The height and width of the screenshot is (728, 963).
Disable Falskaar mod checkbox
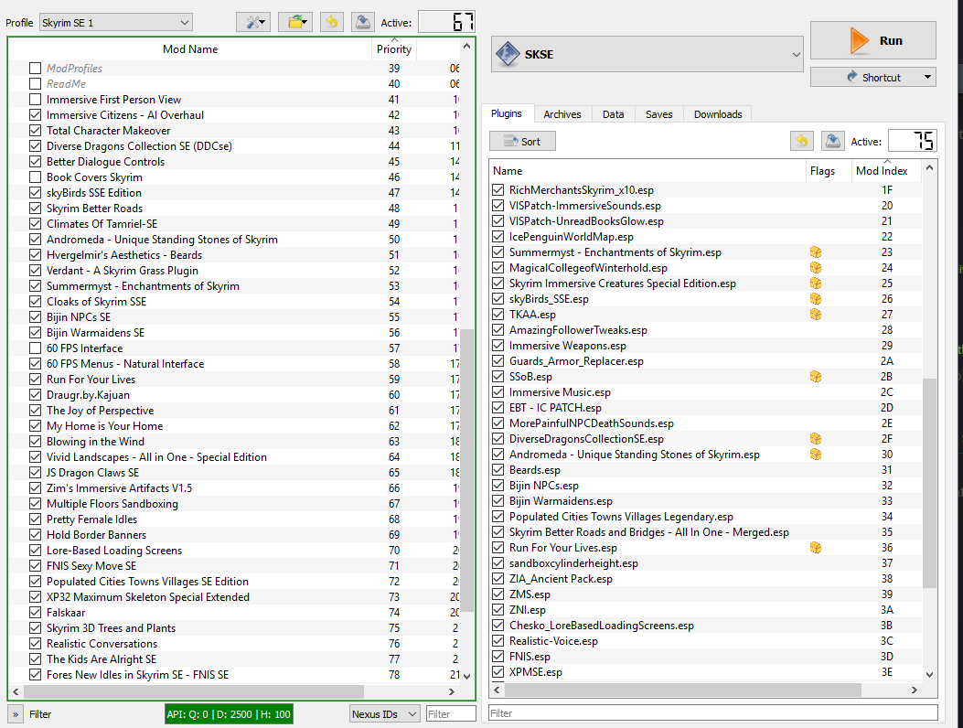35,613
